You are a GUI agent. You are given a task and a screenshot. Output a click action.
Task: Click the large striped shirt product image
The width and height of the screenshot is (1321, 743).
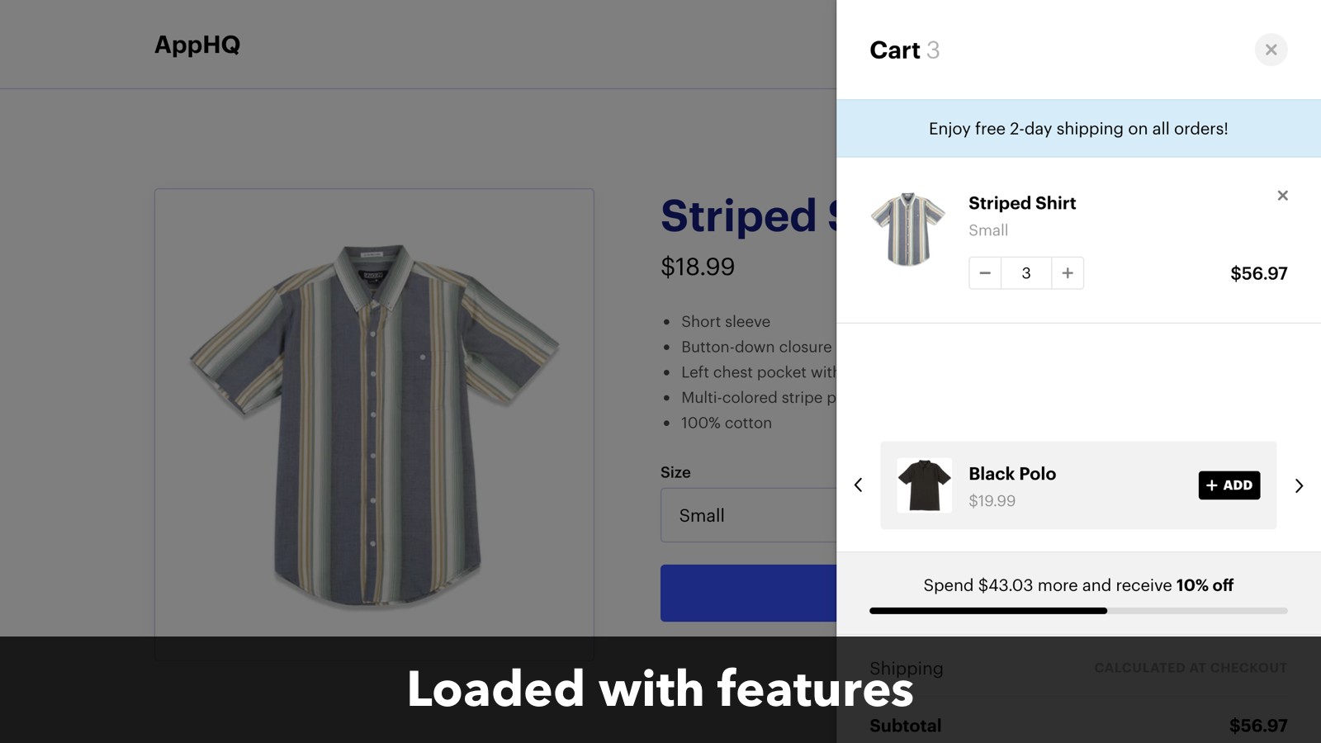click(374, 424)
